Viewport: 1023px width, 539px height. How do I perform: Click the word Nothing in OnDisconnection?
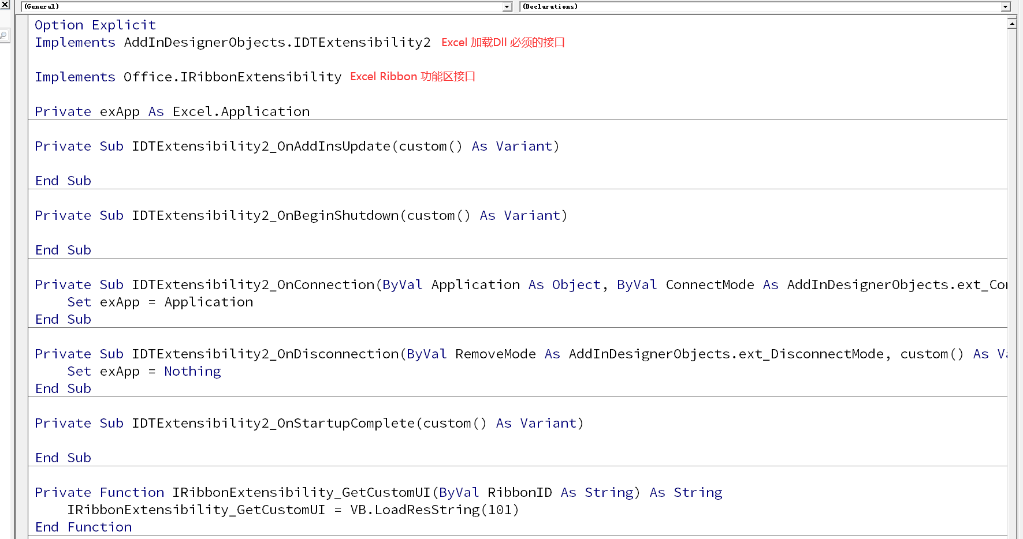tap(192, 371)
